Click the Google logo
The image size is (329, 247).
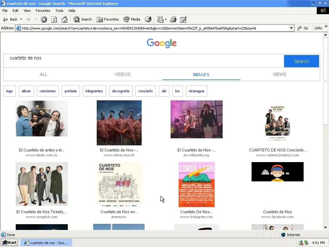point(162,43)
